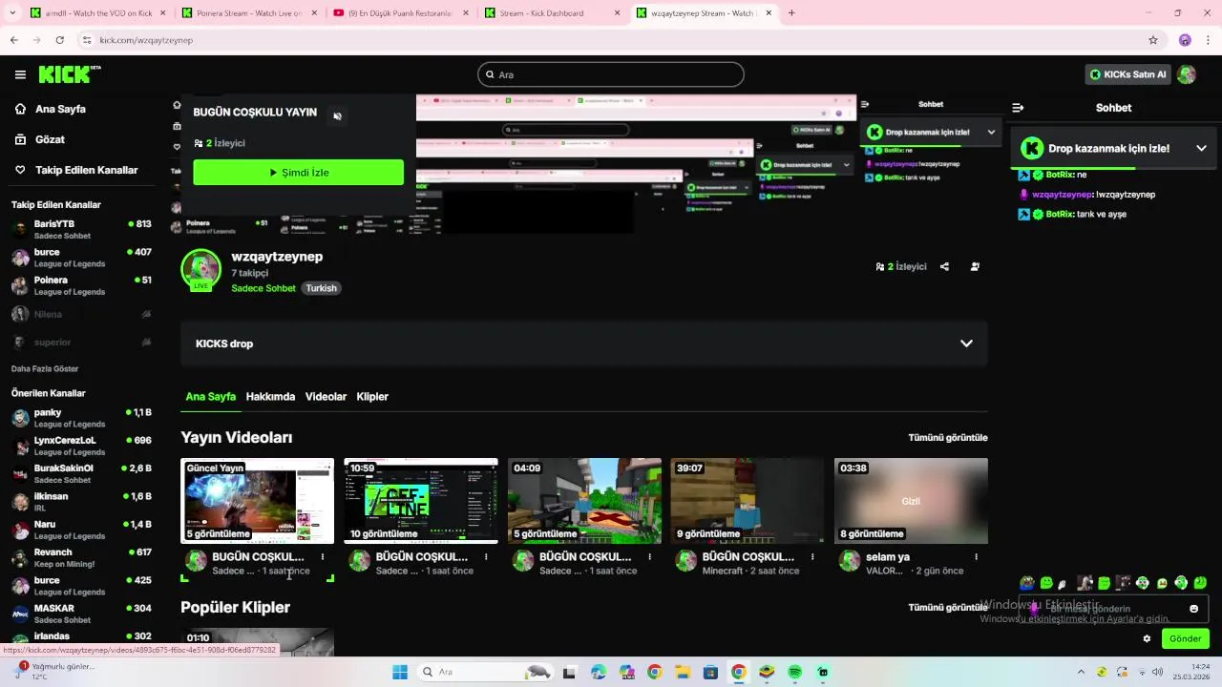The width and height of the screenshot is (1222, 687).
Task: Collapse chat with arrow beside Sohbet title
Action: coord(1018,108)
